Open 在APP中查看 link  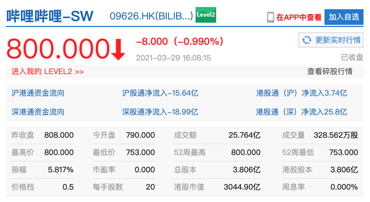[299, 17]
